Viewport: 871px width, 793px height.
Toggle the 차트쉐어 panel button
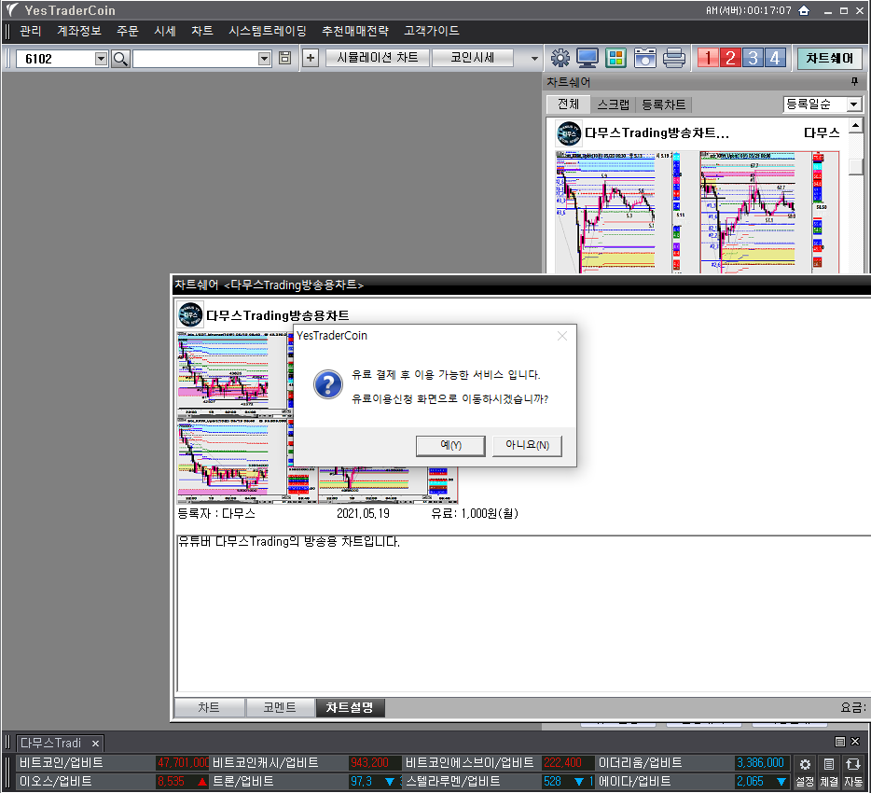(829, 58)
